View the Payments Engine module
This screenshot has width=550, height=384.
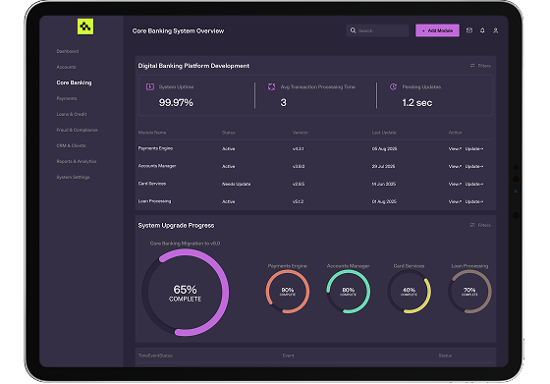(455, 148)
